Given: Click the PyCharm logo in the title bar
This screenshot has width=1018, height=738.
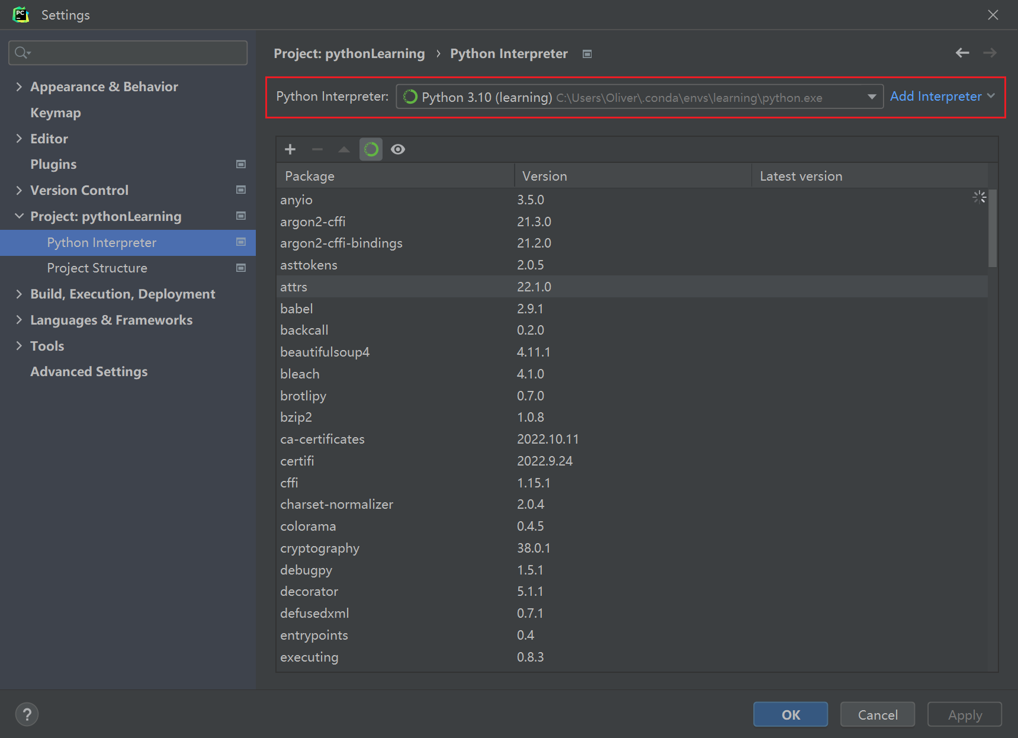Looking at the screenshot, I should point(21,15).
